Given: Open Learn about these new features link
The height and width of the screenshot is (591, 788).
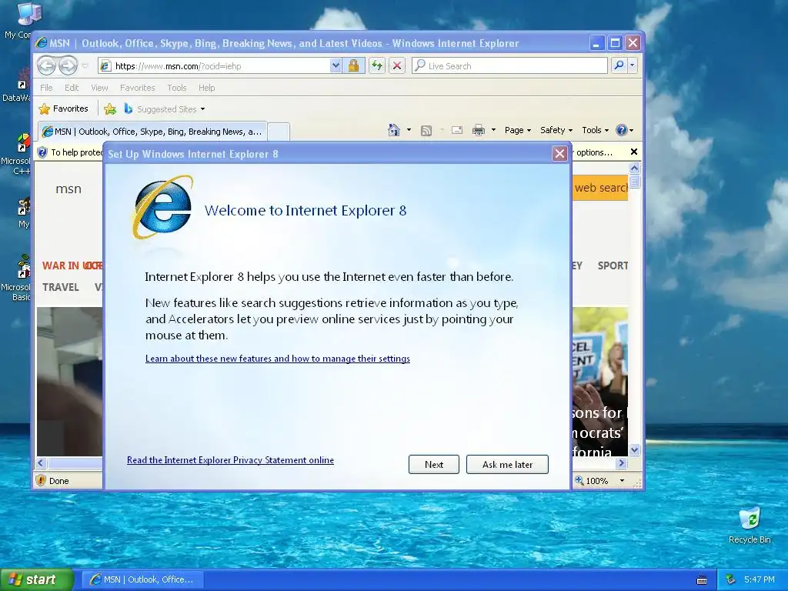Looking at the screenshot, I should 277,359.
